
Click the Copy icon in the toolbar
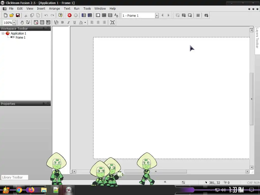(x=32, y=15)
